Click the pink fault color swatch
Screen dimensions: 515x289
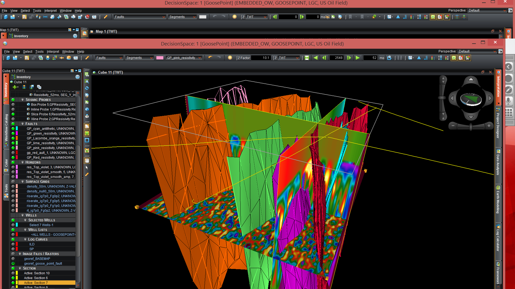160,58
